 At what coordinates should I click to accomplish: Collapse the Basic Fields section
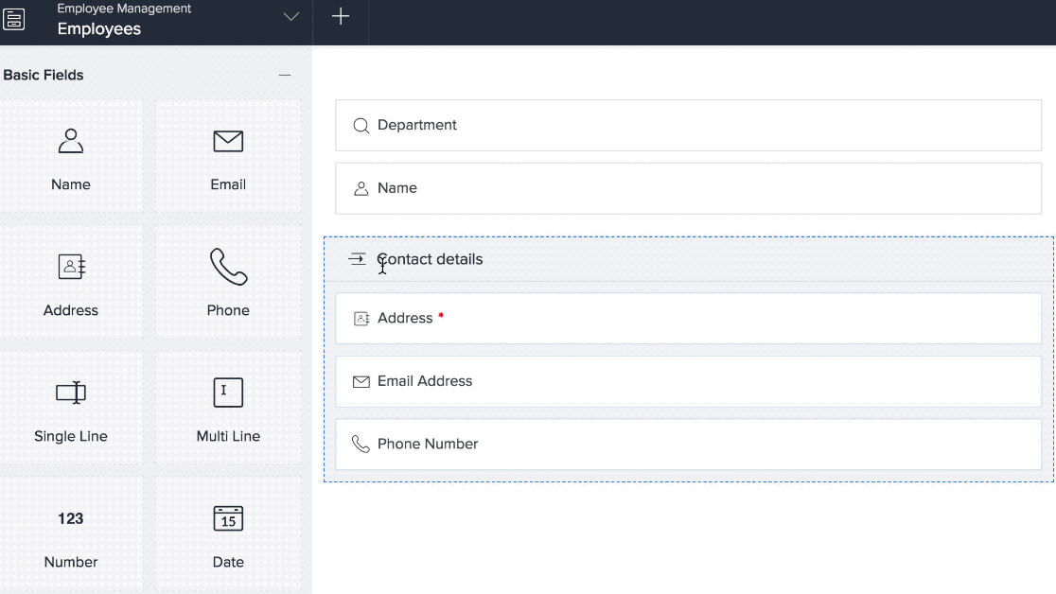coord(285,75)
